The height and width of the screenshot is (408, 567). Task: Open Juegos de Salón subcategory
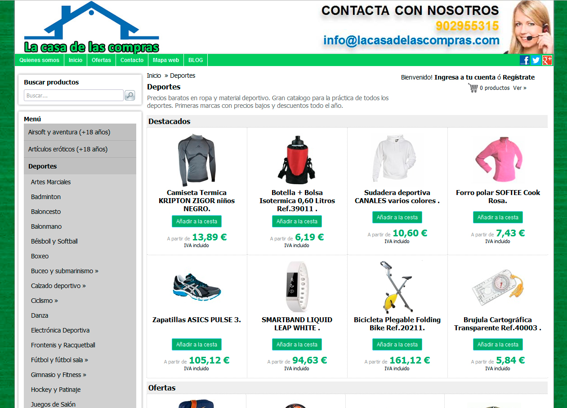coord(54,404)
